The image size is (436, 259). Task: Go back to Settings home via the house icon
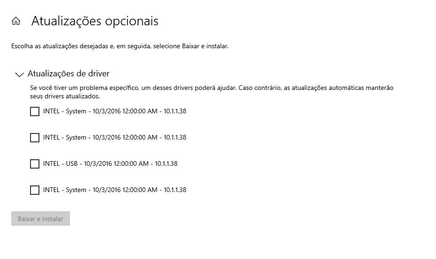pyautogui.click(x=16, y=21)
